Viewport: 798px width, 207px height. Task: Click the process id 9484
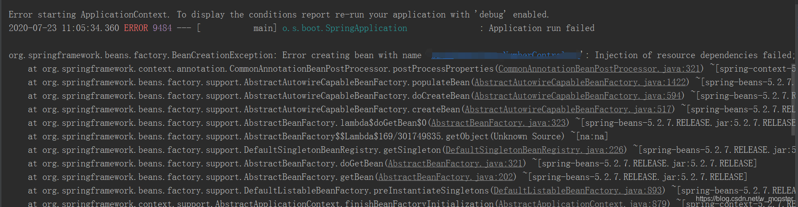pyautogui.click(x=162, y=28)
